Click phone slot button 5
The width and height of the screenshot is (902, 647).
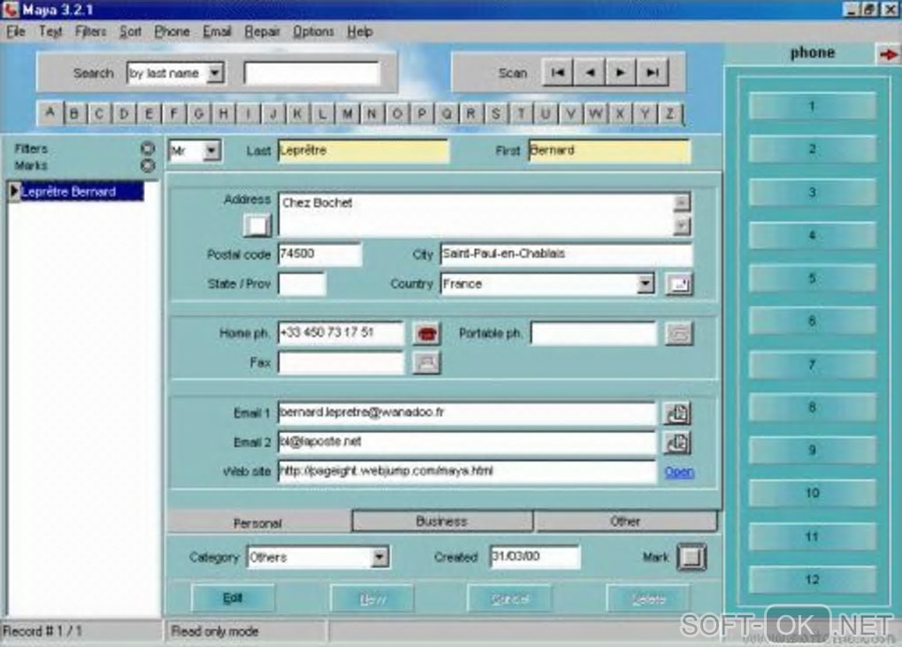tap(813, 278)
